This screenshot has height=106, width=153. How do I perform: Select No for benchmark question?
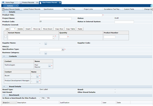(46, 98)
